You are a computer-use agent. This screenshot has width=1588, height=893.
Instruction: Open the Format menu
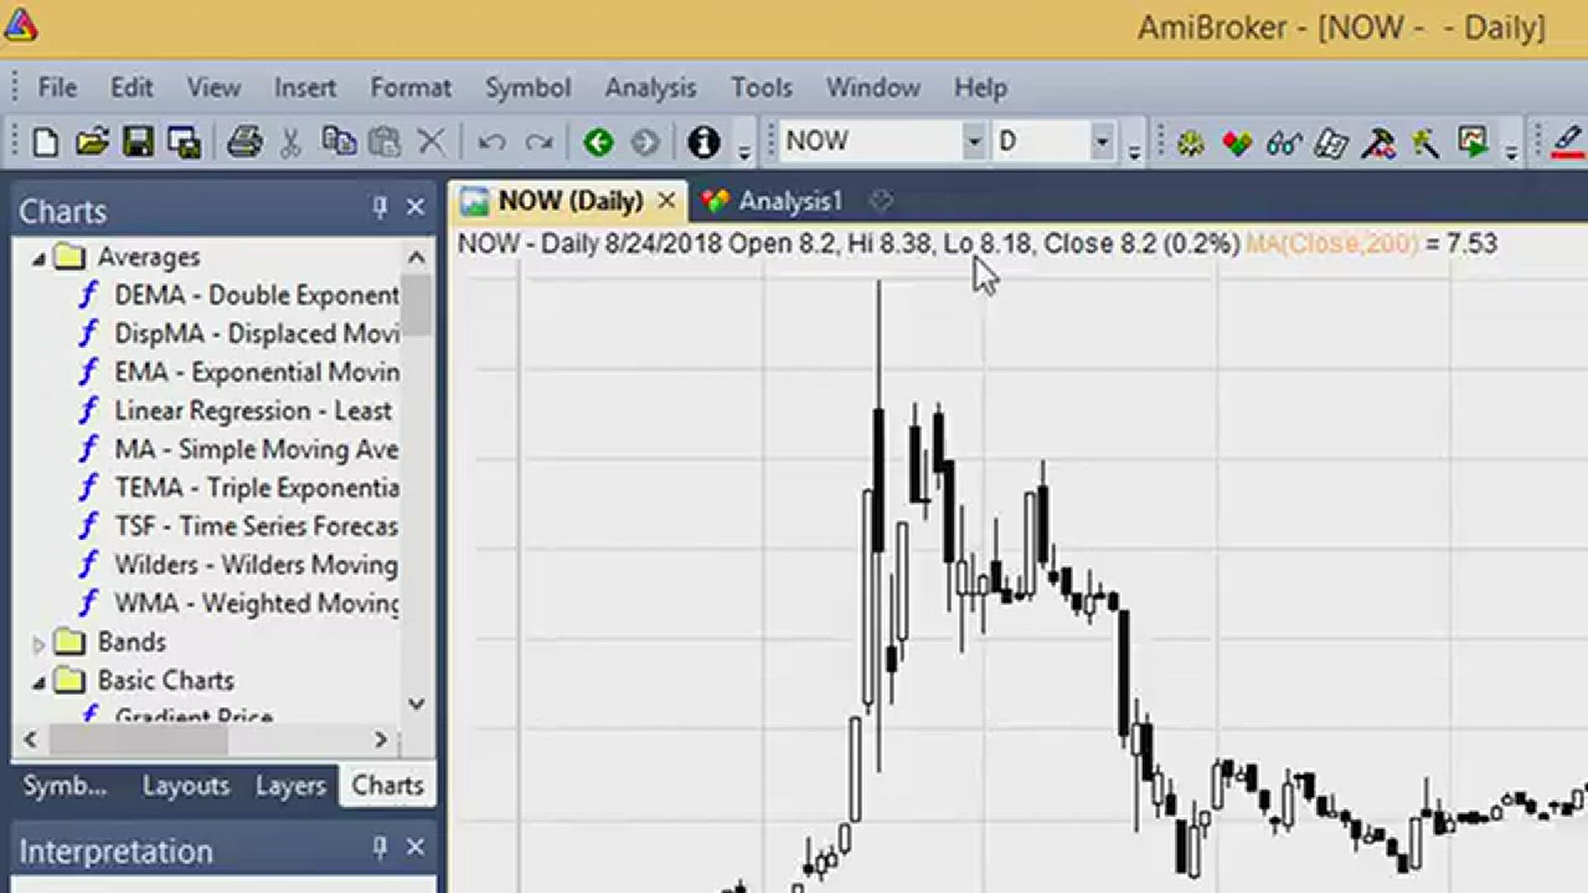tap(410, 88)
